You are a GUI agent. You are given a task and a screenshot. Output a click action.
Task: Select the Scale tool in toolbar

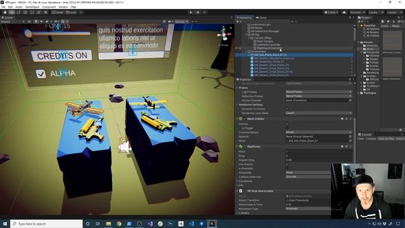(25, 13)
